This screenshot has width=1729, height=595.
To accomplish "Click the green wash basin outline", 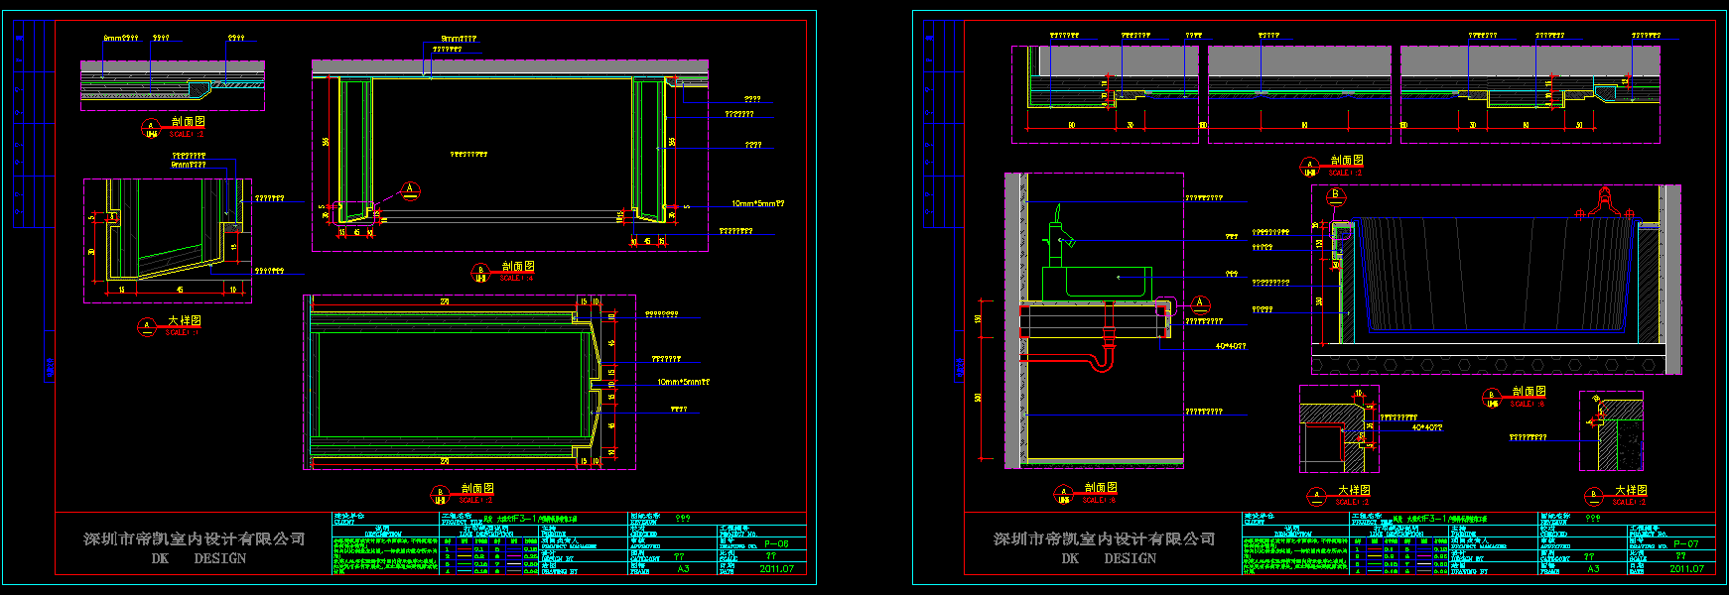I will click(1107, 282).
